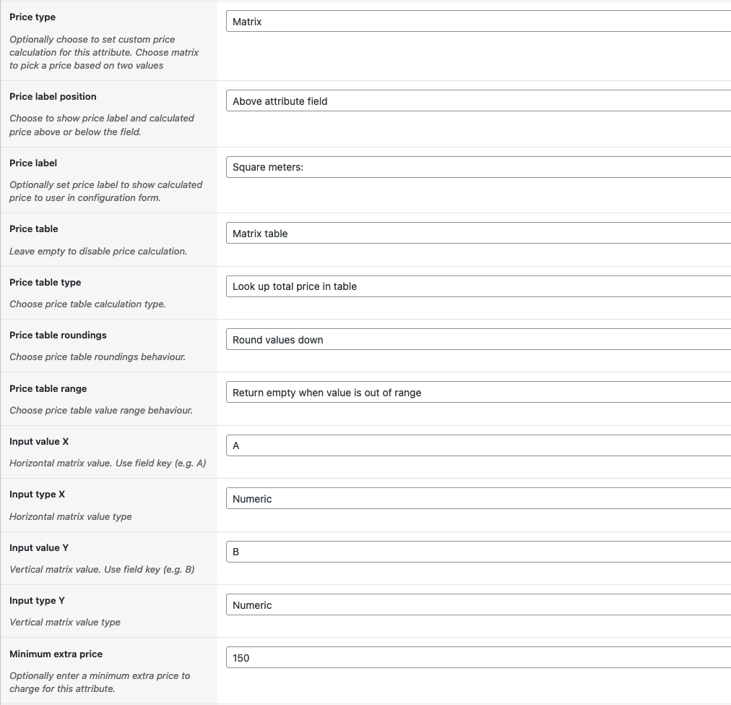Open the Price table roundings dropdown
Screen dimensions: 731x705
click(x=478, y=340)
